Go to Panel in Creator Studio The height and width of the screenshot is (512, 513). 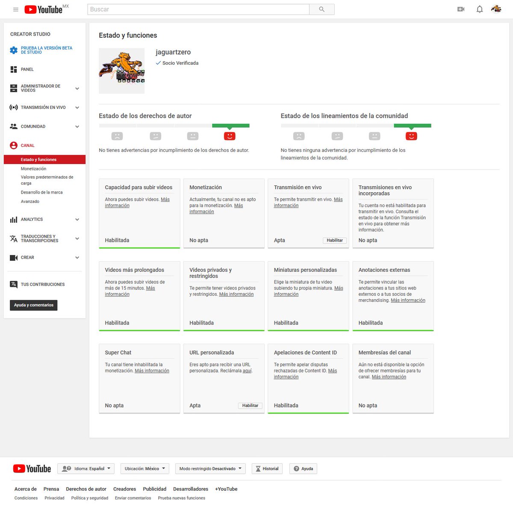tap(27, 69)
